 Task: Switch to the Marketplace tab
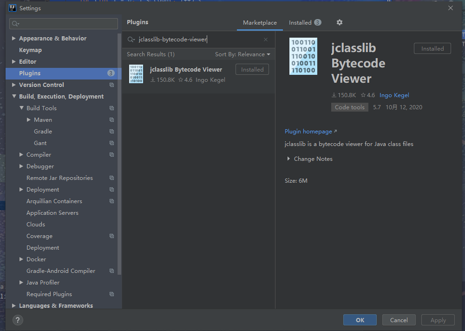point(260,23)
